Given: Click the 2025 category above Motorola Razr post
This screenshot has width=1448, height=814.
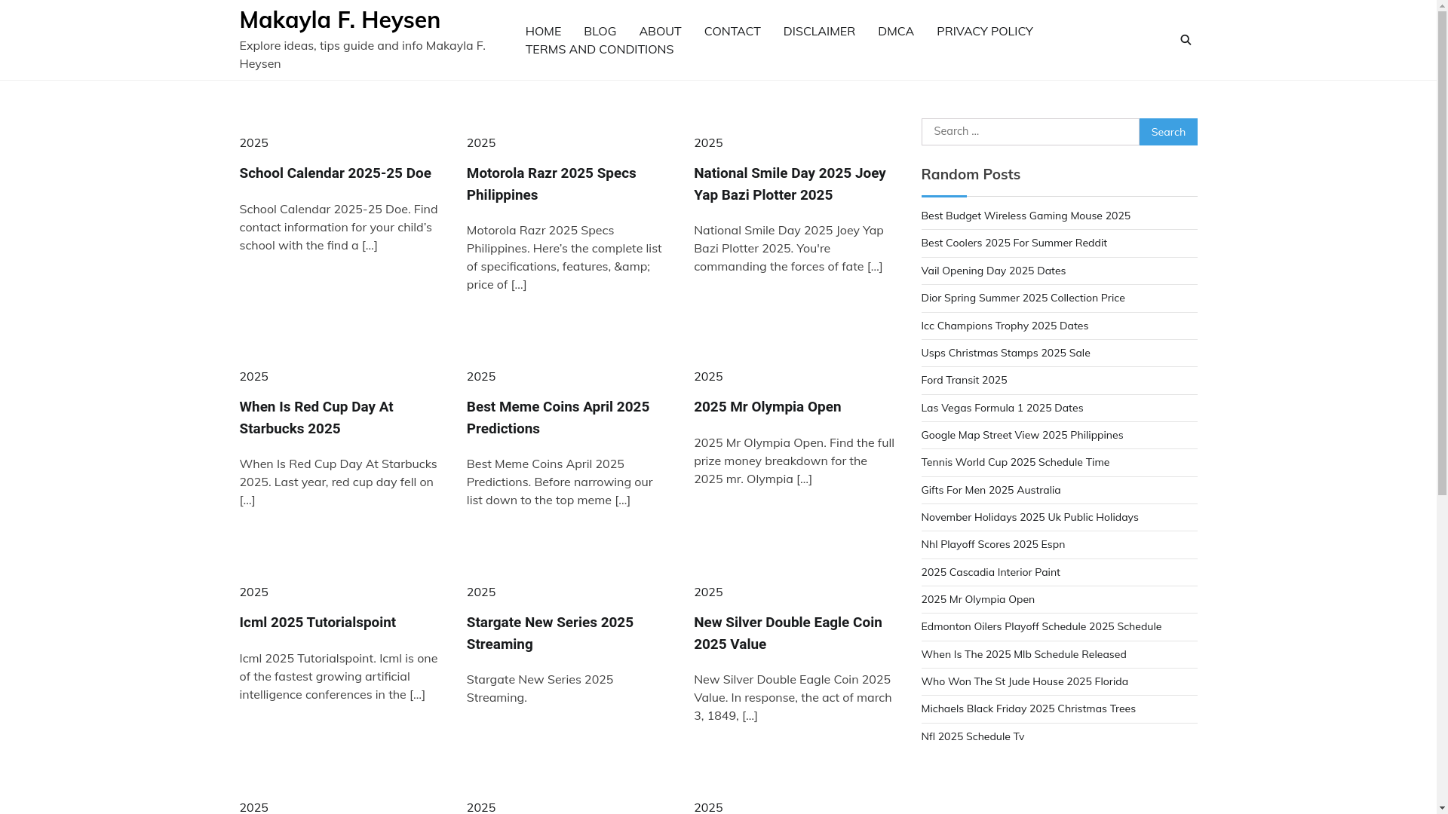Looking at the screenshot, I should pos(481,142).
